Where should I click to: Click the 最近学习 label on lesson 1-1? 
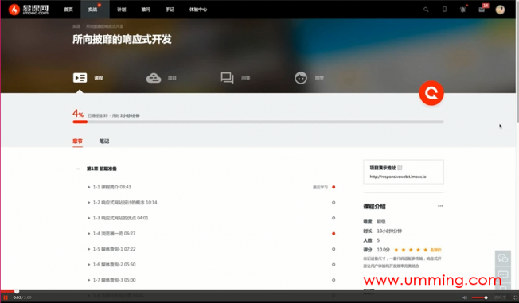[320, 187]
